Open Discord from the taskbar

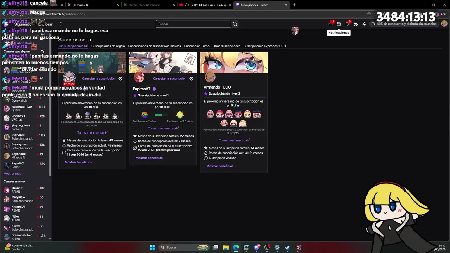pos(257,247)
